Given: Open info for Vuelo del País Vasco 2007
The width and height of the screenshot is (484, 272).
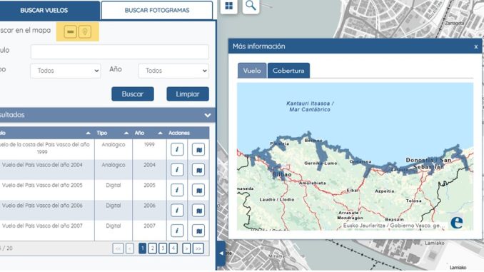Looking at the screenshot, I should [177, 231].
